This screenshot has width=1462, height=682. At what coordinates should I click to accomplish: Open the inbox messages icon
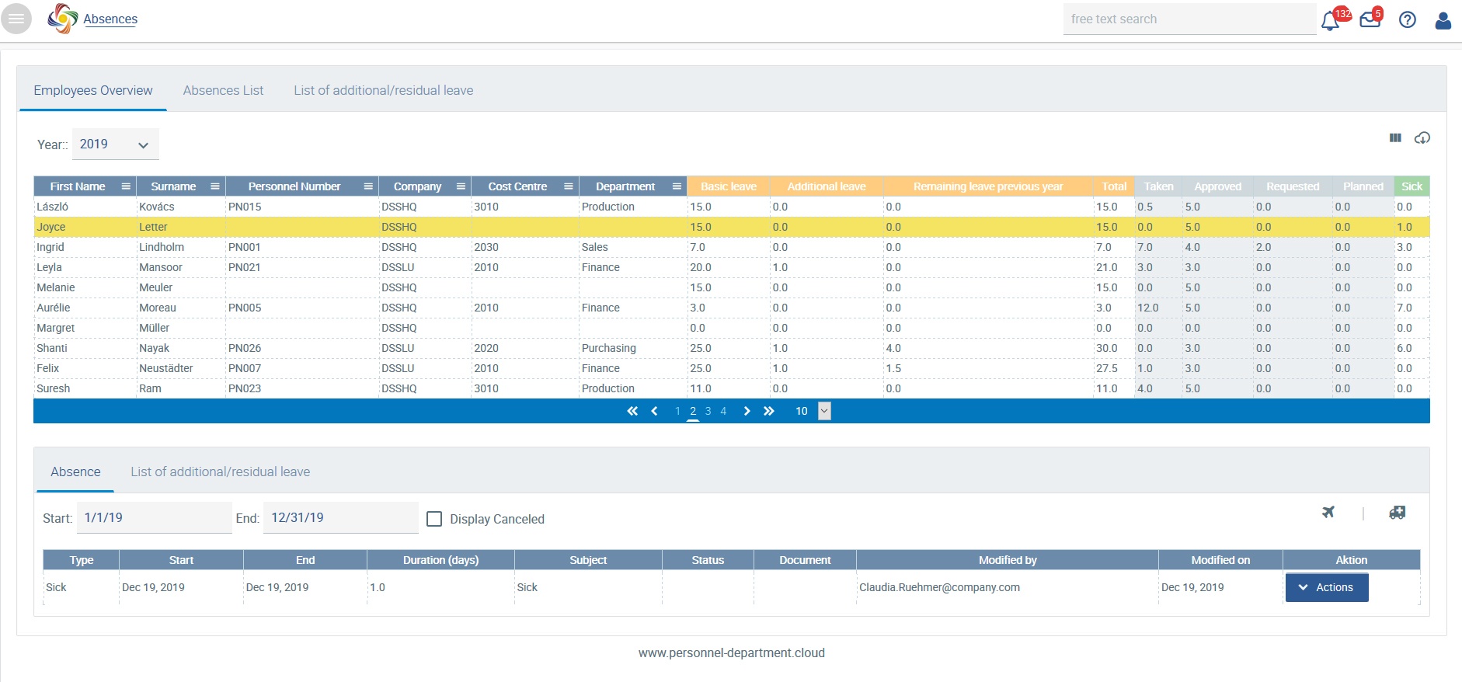[x=1370, y=20]
